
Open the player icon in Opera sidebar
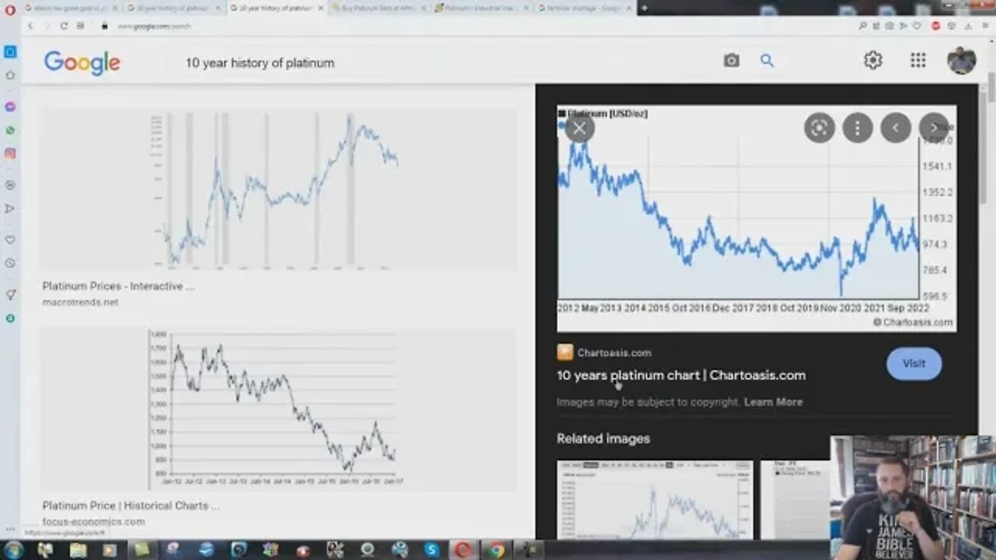(10, 185)
